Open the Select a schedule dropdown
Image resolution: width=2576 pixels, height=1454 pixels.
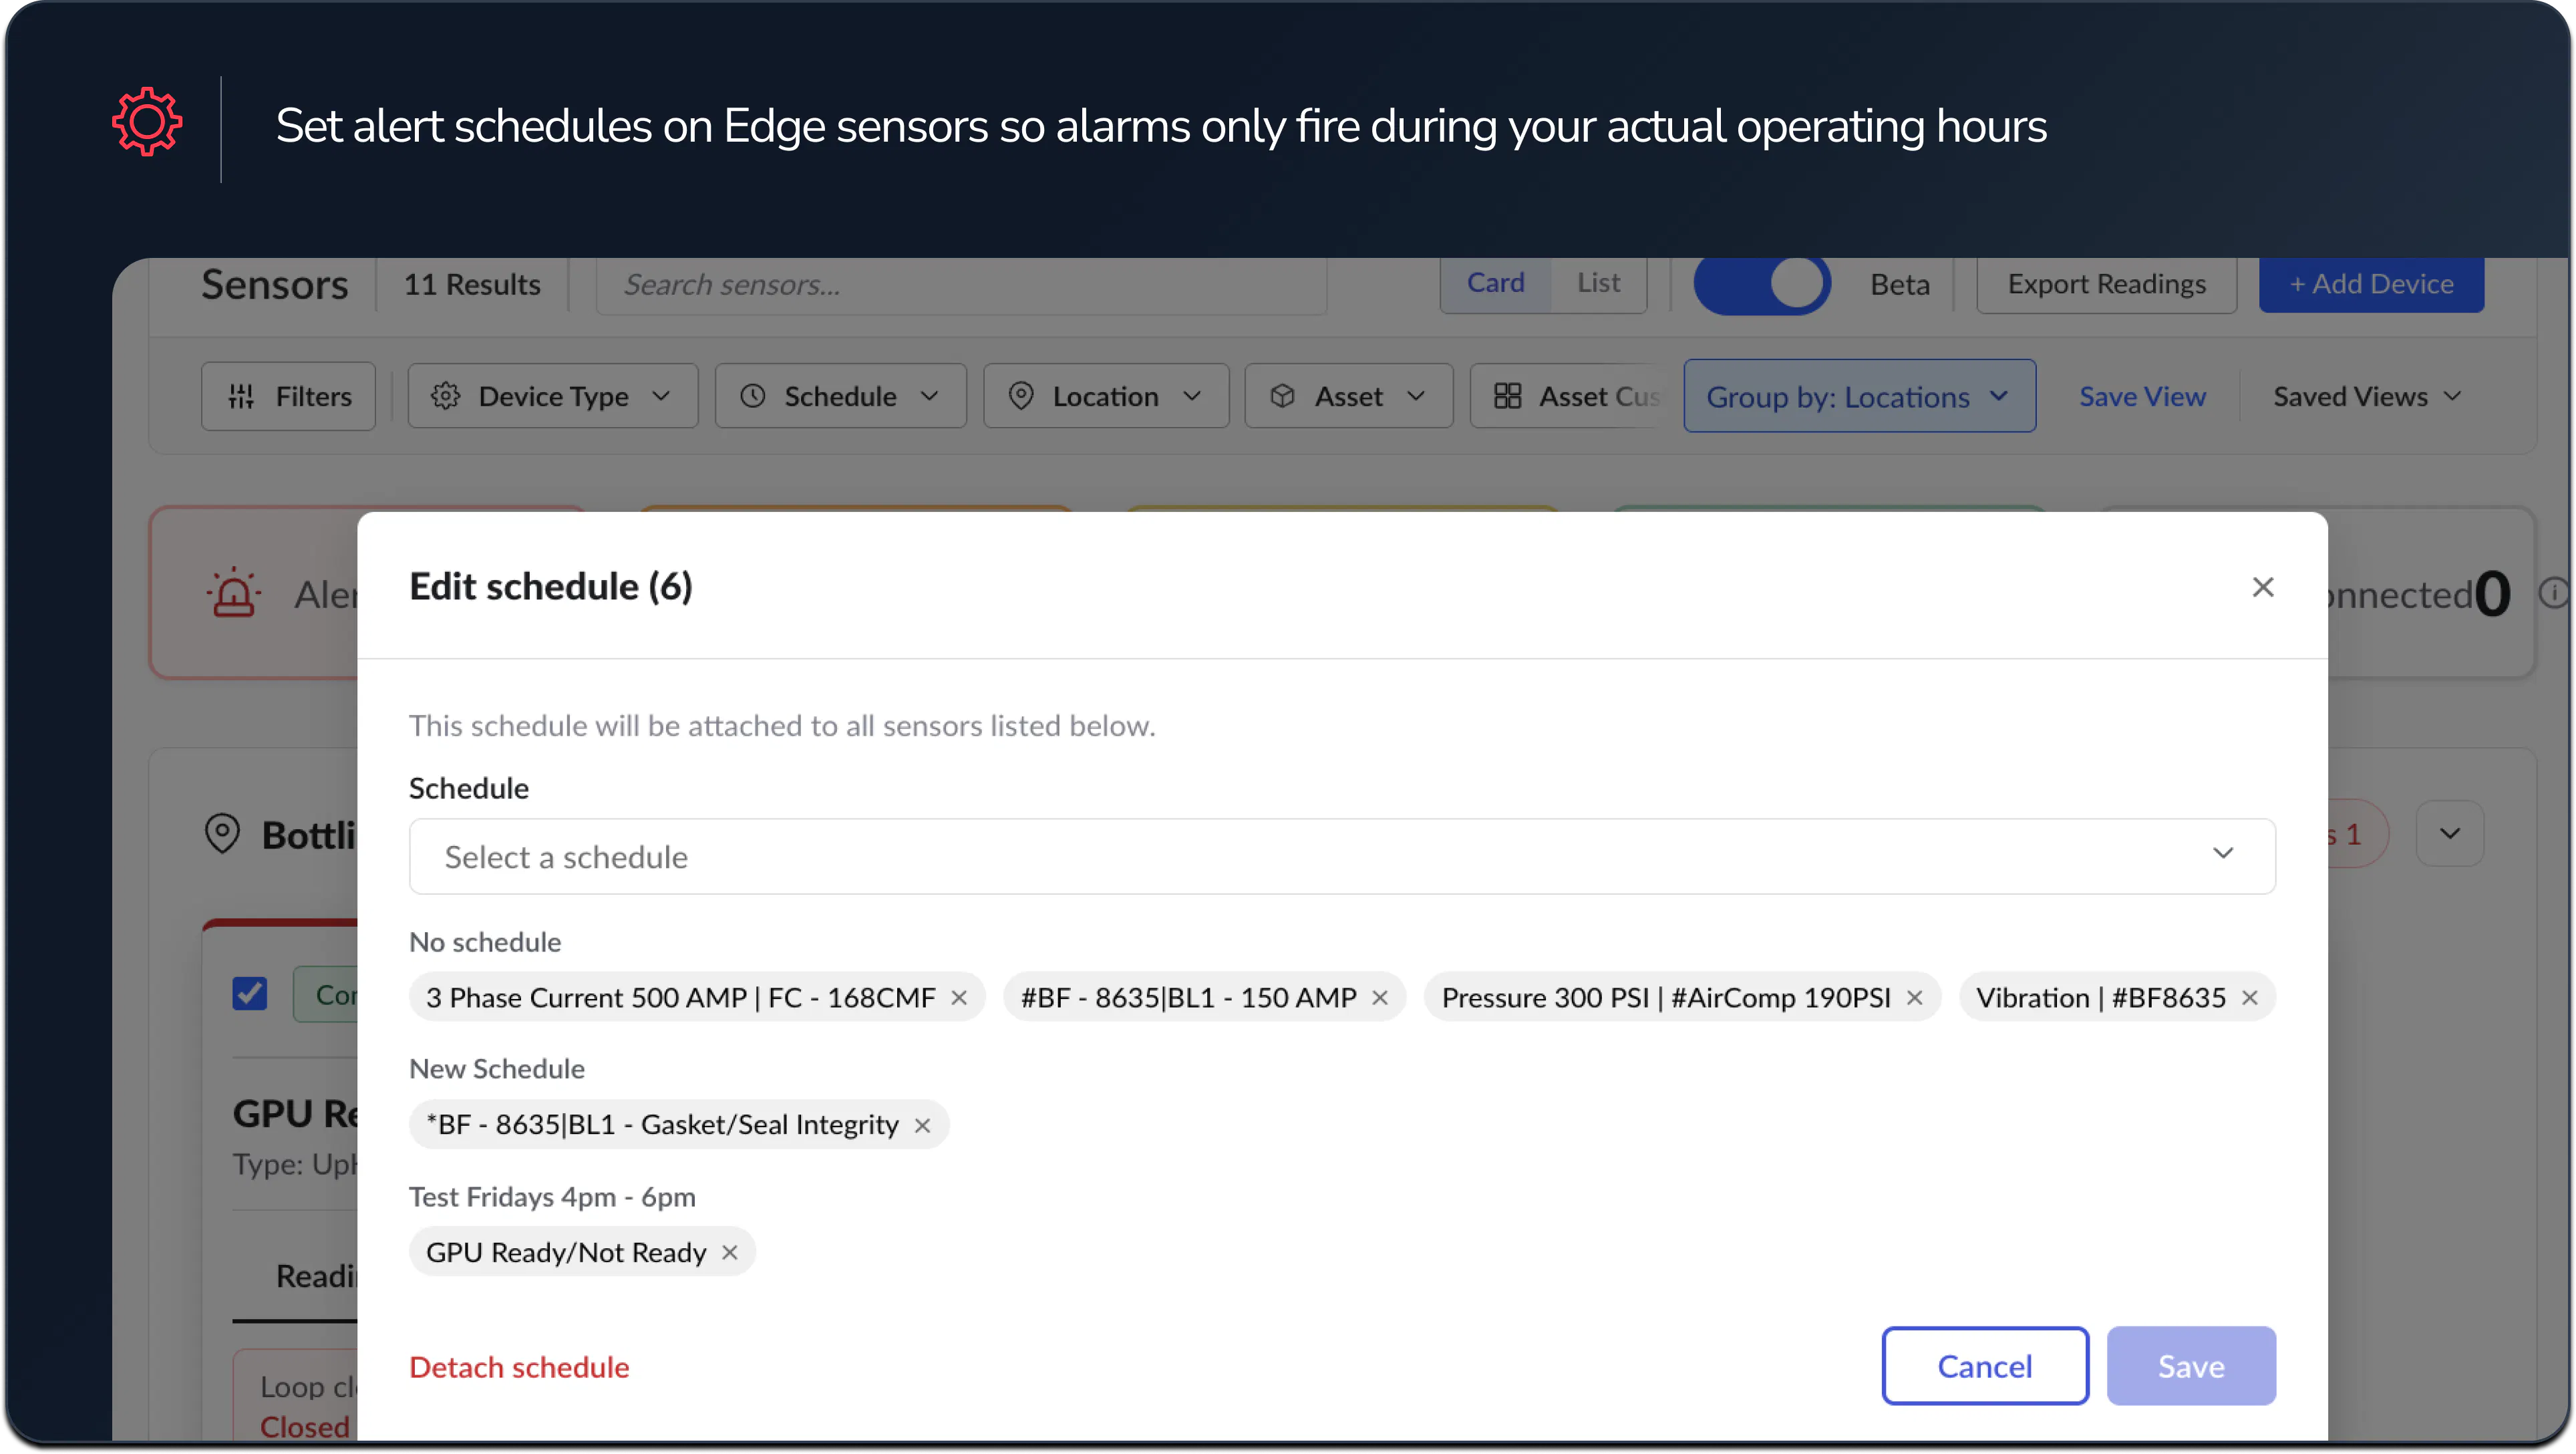pyautogui.click(x=1342, y=857)
